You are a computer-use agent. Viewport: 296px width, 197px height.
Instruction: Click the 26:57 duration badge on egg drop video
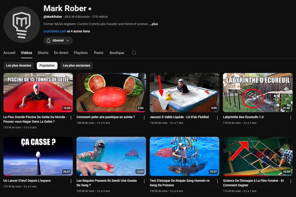click(67, 171)
